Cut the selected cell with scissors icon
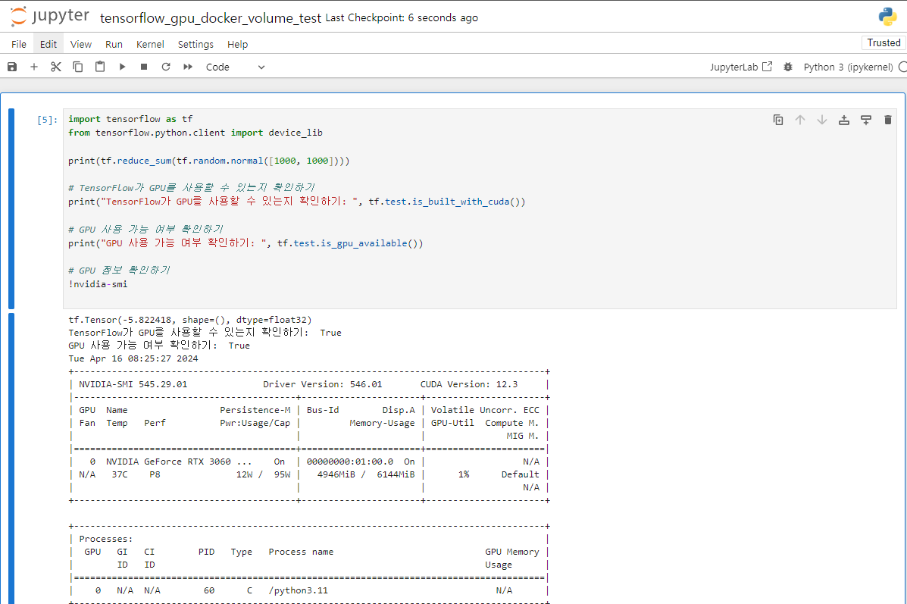Screen dimensions: 907x604 tap(55, 67)
